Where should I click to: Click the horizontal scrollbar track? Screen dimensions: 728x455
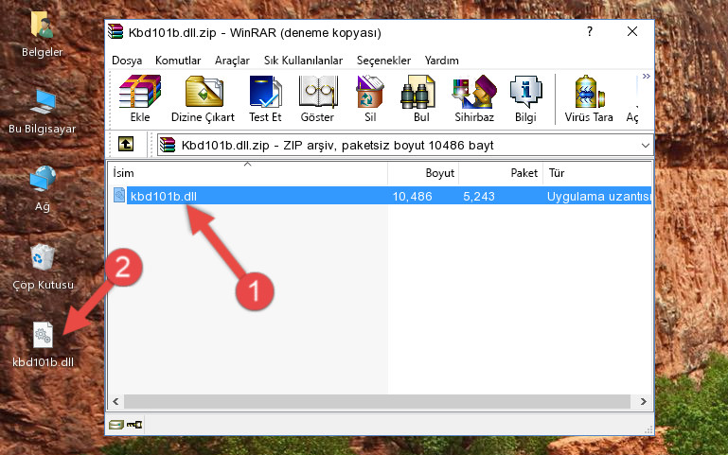377,401
